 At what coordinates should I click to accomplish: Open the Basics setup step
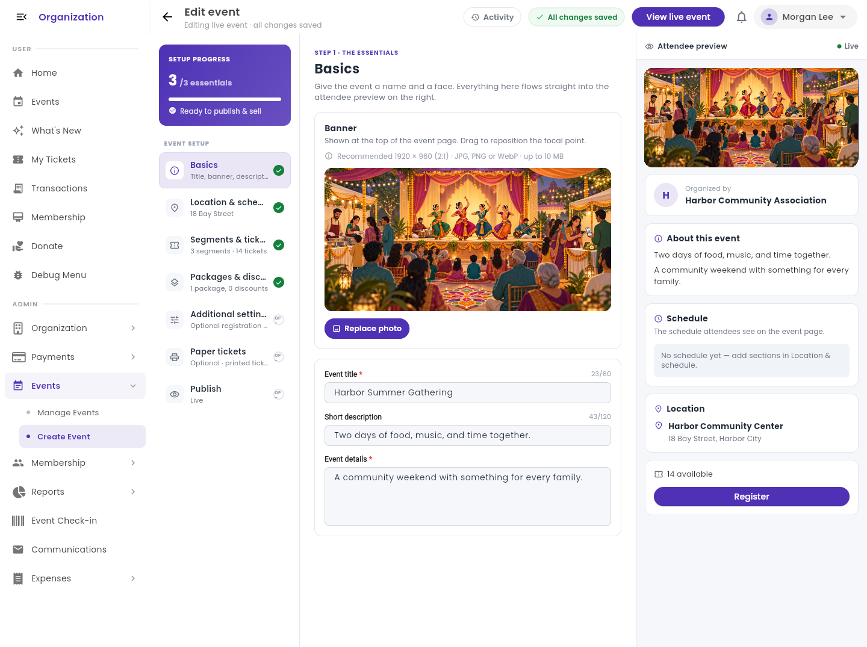point(225,170)
